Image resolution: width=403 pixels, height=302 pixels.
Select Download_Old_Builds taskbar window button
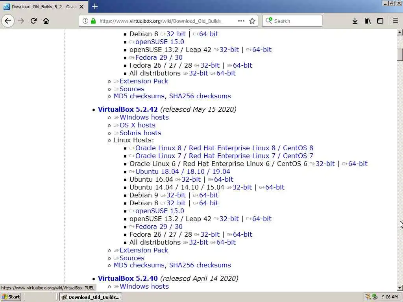click(91, 297)
